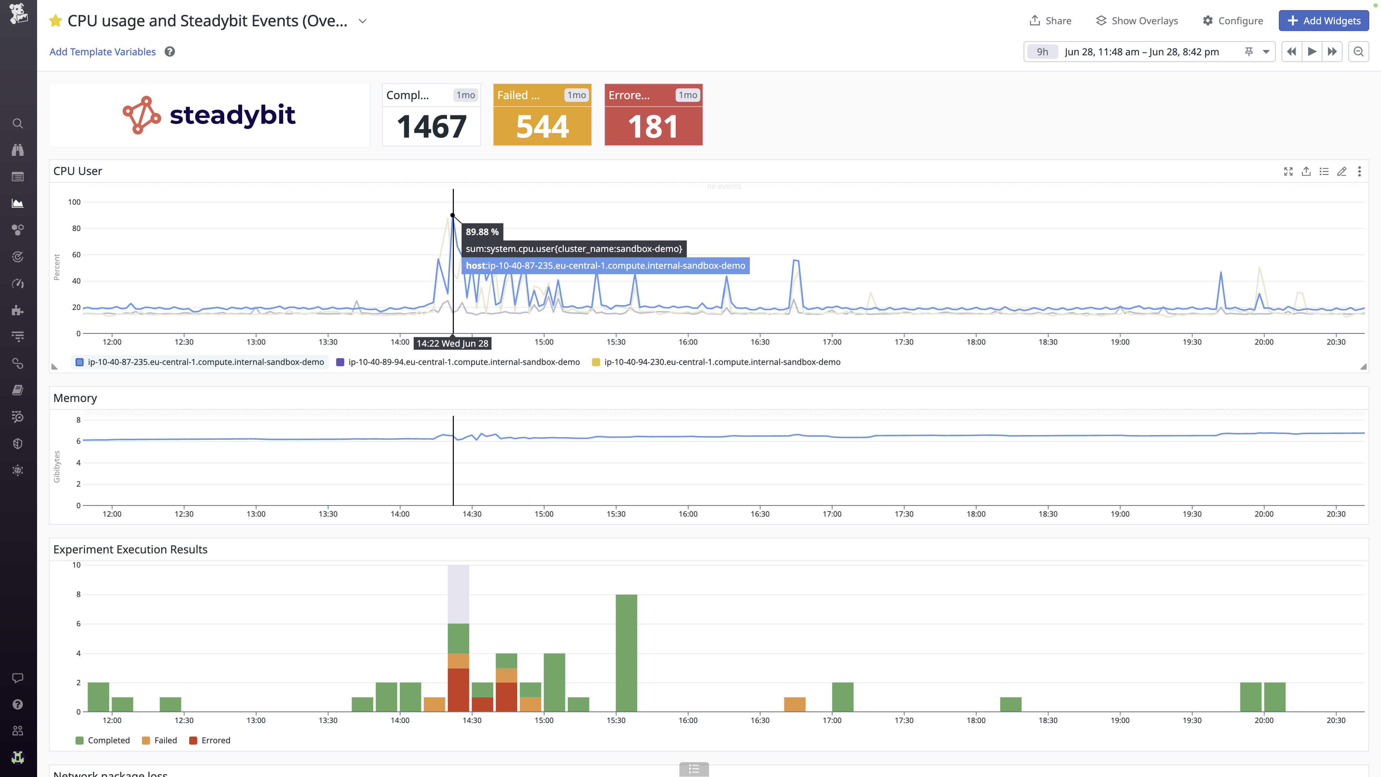Open the 9h time range selector

[1041, 52]
